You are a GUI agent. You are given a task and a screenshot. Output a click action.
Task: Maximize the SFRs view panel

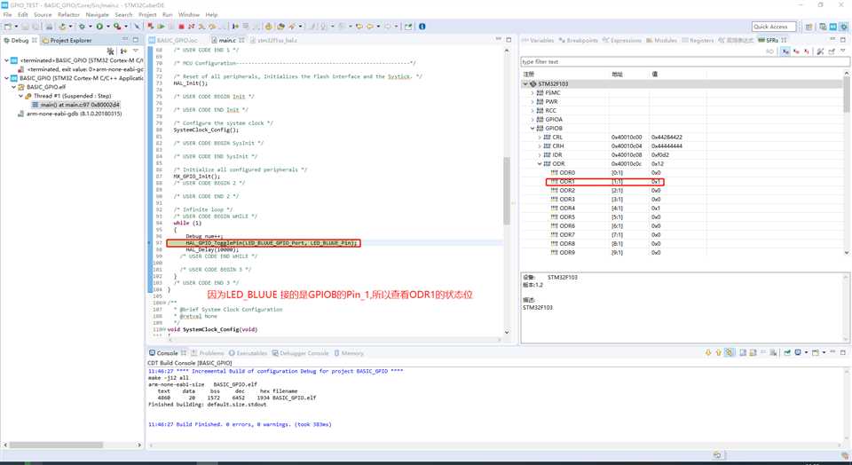[843, 40]
